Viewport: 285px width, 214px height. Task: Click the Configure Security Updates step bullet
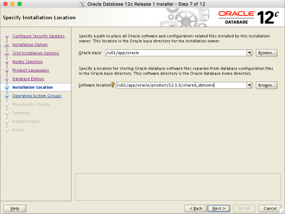coord(7,36)
